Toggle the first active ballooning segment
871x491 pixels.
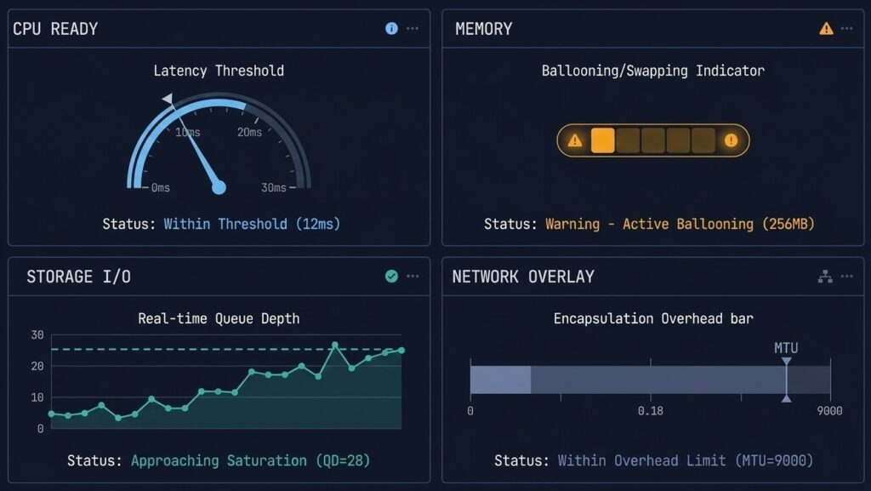click(x=605, y=140)
